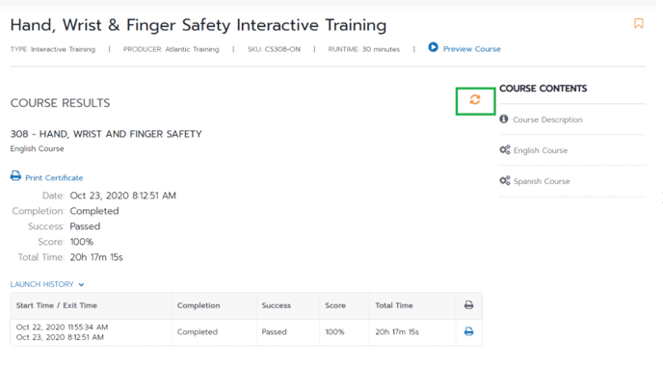Collapse the Launch History section
The image size is (663, 367).
coord(41,284)
